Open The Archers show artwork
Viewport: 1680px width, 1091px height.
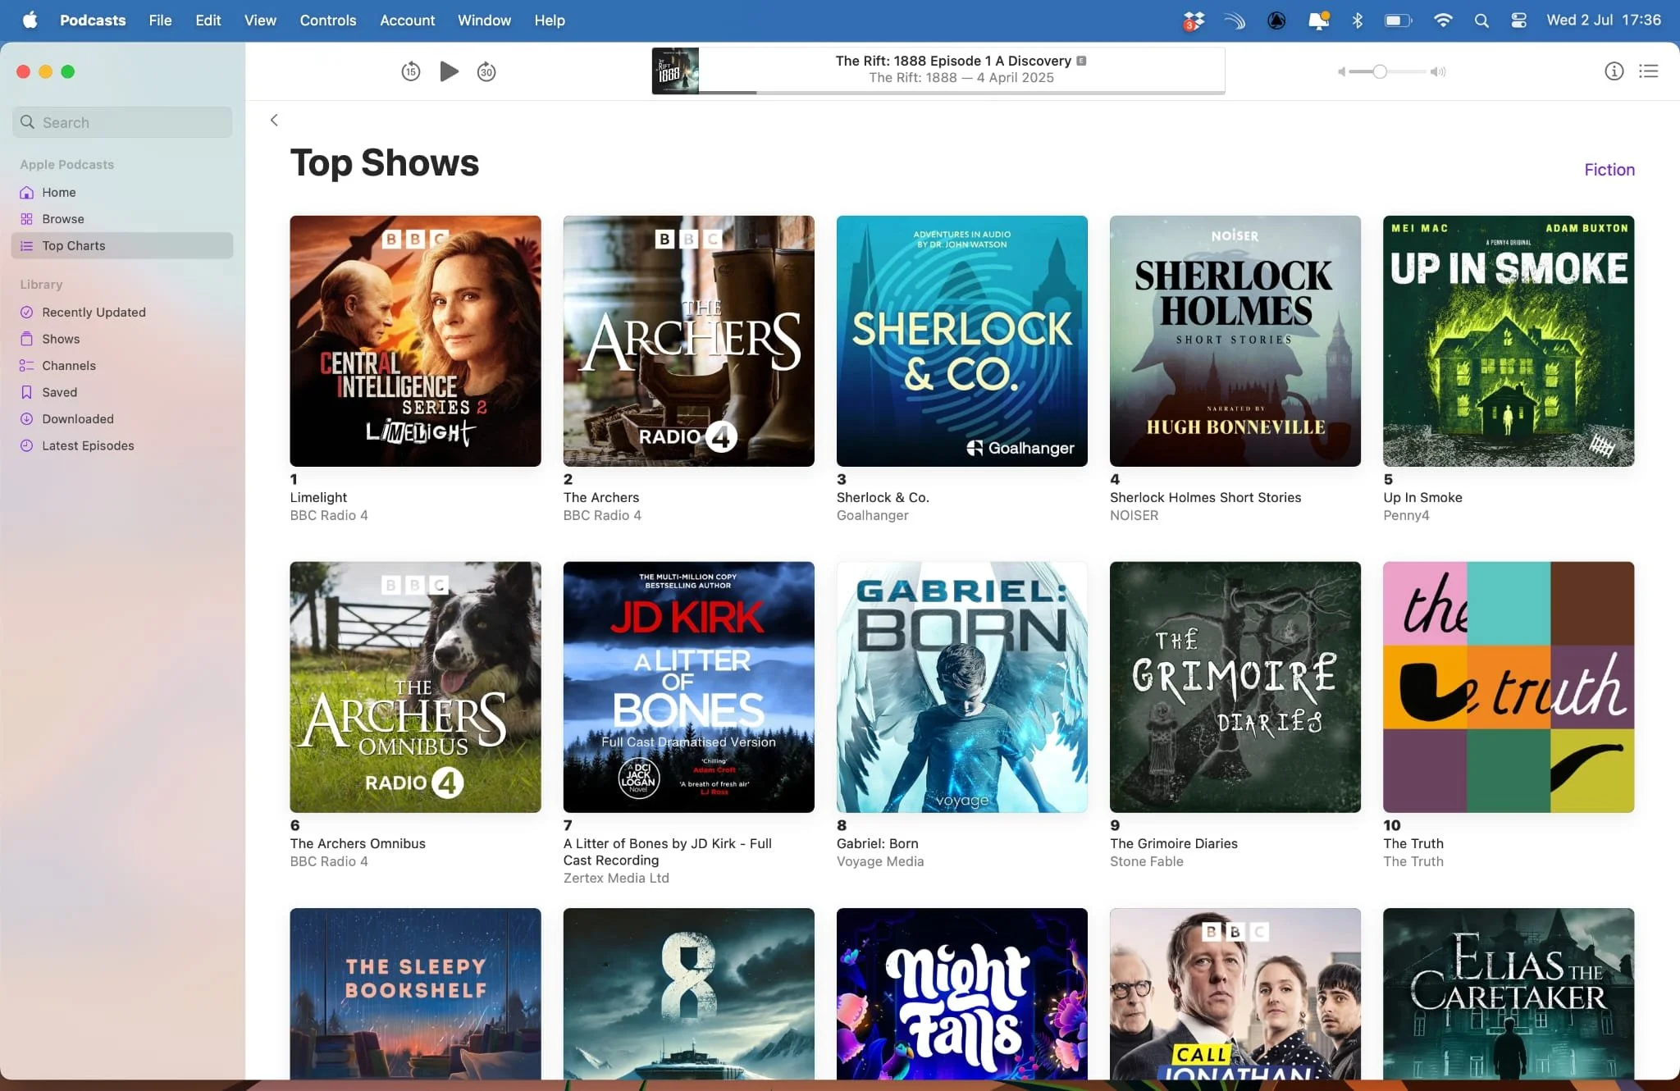pyautogui.click(x=688, y=341)
